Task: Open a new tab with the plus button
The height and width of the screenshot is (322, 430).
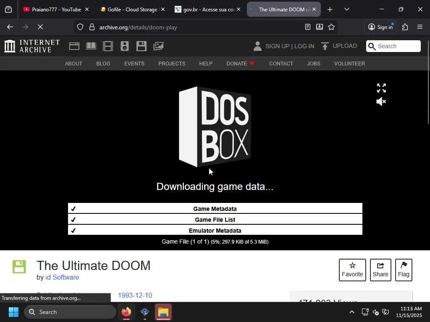Action: 330,10
